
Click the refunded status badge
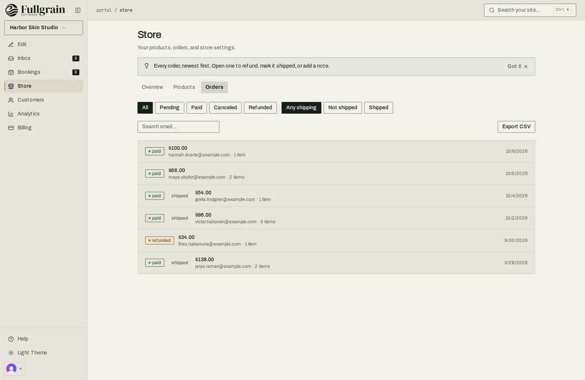tap(159, 240)
